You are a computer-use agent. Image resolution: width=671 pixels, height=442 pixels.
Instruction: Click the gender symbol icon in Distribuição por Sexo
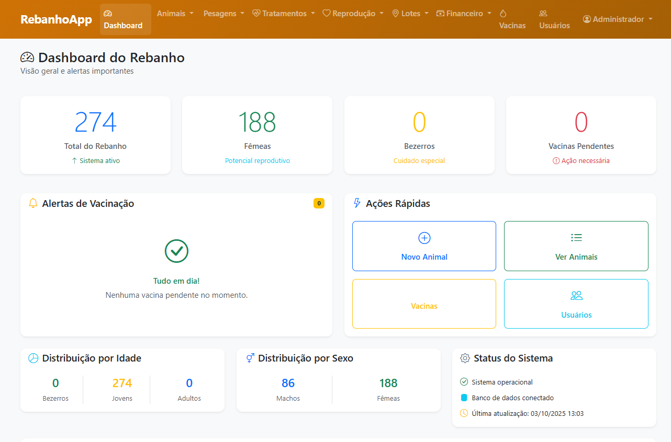[x=249, y=358]
